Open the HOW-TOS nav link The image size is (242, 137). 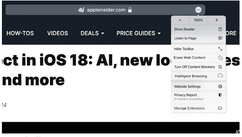pyautogui.click(x=20, y=33)
